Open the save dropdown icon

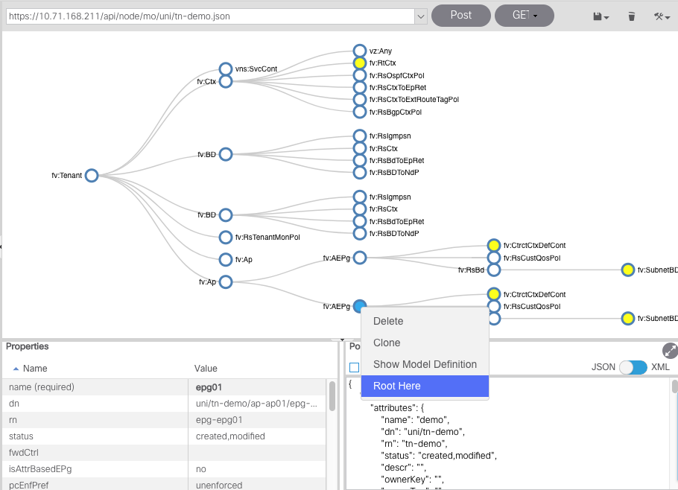(x=601, y=16)
